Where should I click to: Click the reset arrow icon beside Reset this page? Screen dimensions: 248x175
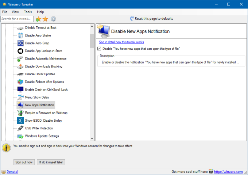[x=132, y=19]
